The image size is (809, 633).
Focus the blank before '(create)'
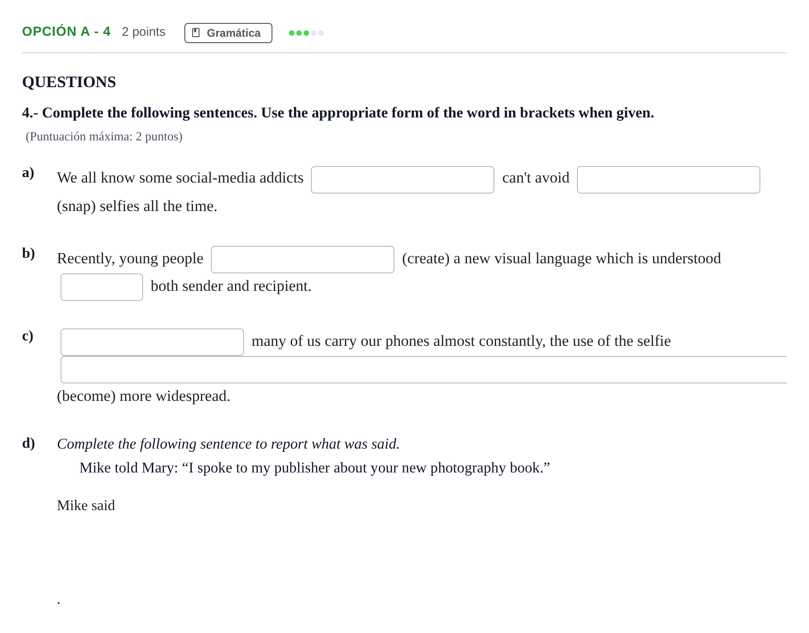coord(303,260)
